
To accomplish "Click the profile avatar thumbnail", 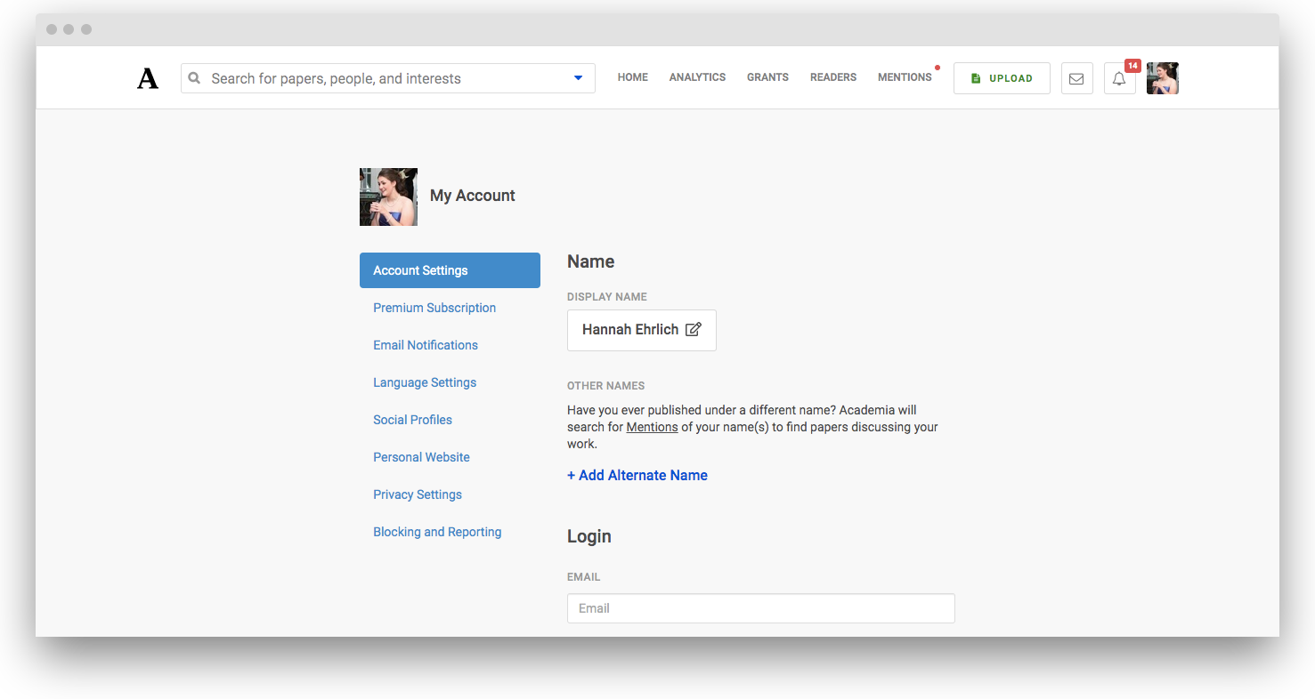I will (x=1163, y=78).
